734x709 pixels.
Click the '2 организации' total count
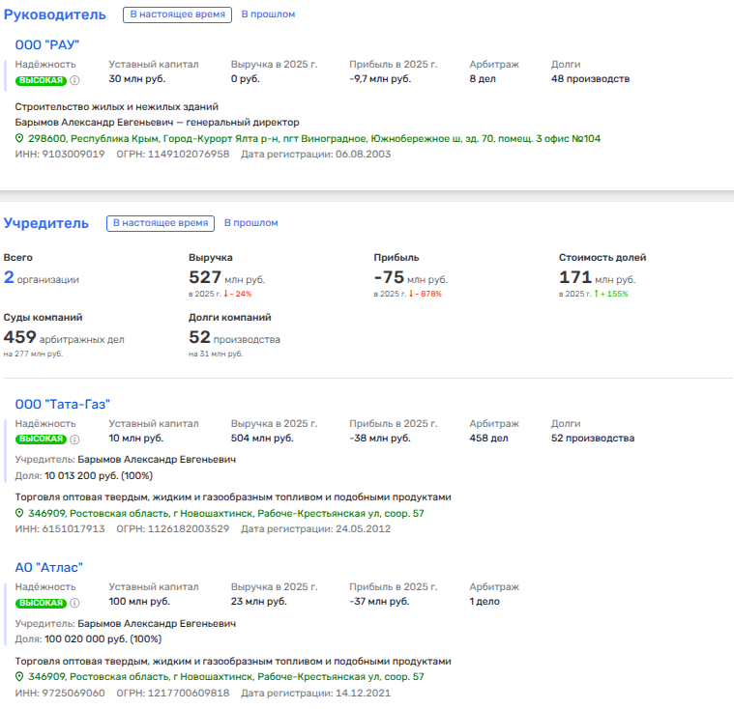point(42,279)
